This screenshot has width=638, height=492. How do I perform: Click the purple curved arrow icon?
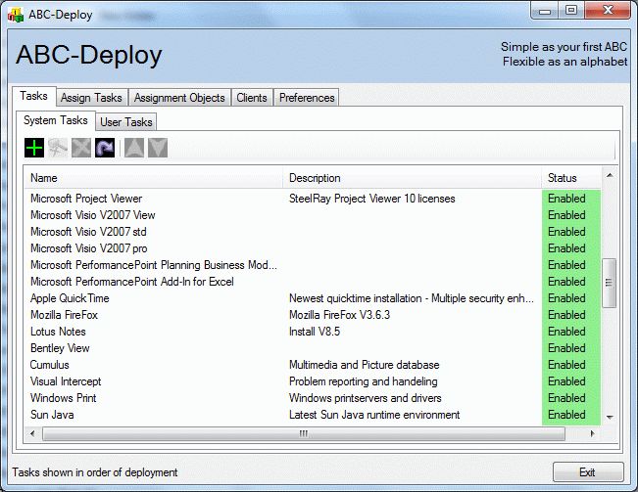coord(105,148)
